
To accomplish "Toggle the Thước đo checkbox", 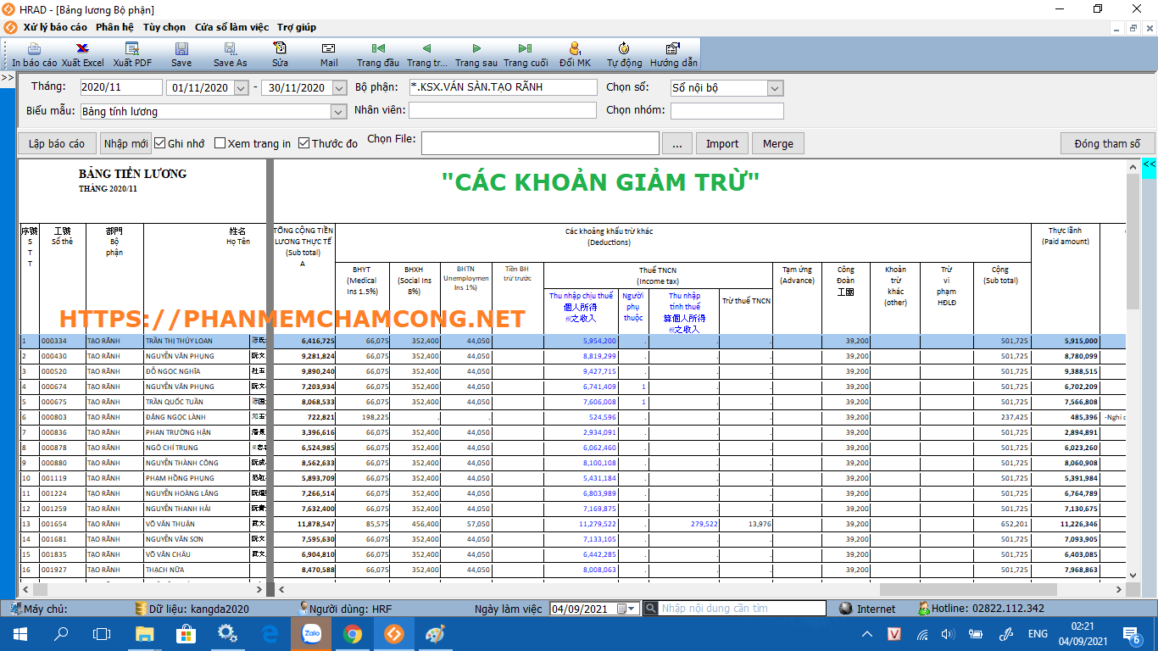I will [x=303, y=143].
